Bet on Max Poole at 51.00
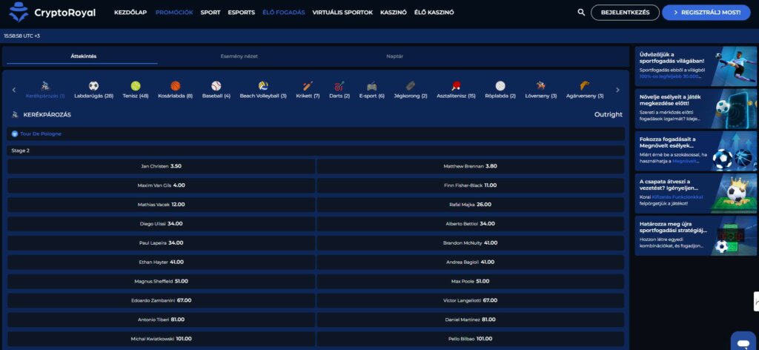Screen dimensions: 759x350 (x=471, y=281)
